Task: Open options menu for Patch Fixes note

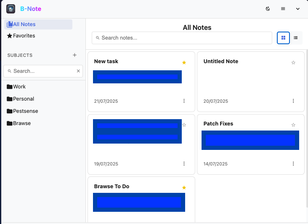Action: (x=293, y=164)
